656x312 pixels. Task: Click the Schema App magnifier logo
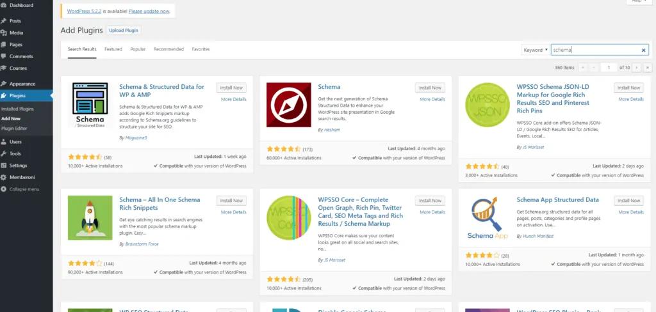point(488,217)
